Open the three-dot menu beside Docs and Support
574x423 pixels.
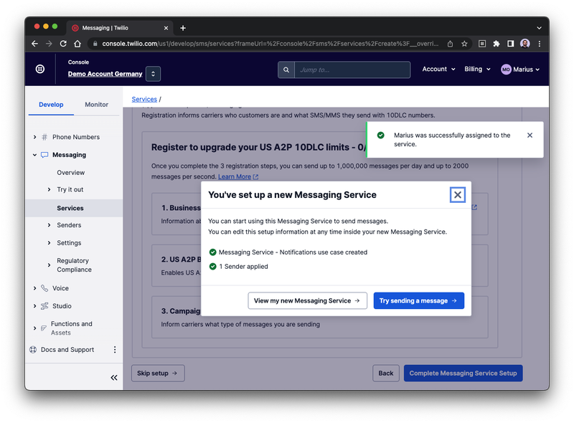[113, 349]
